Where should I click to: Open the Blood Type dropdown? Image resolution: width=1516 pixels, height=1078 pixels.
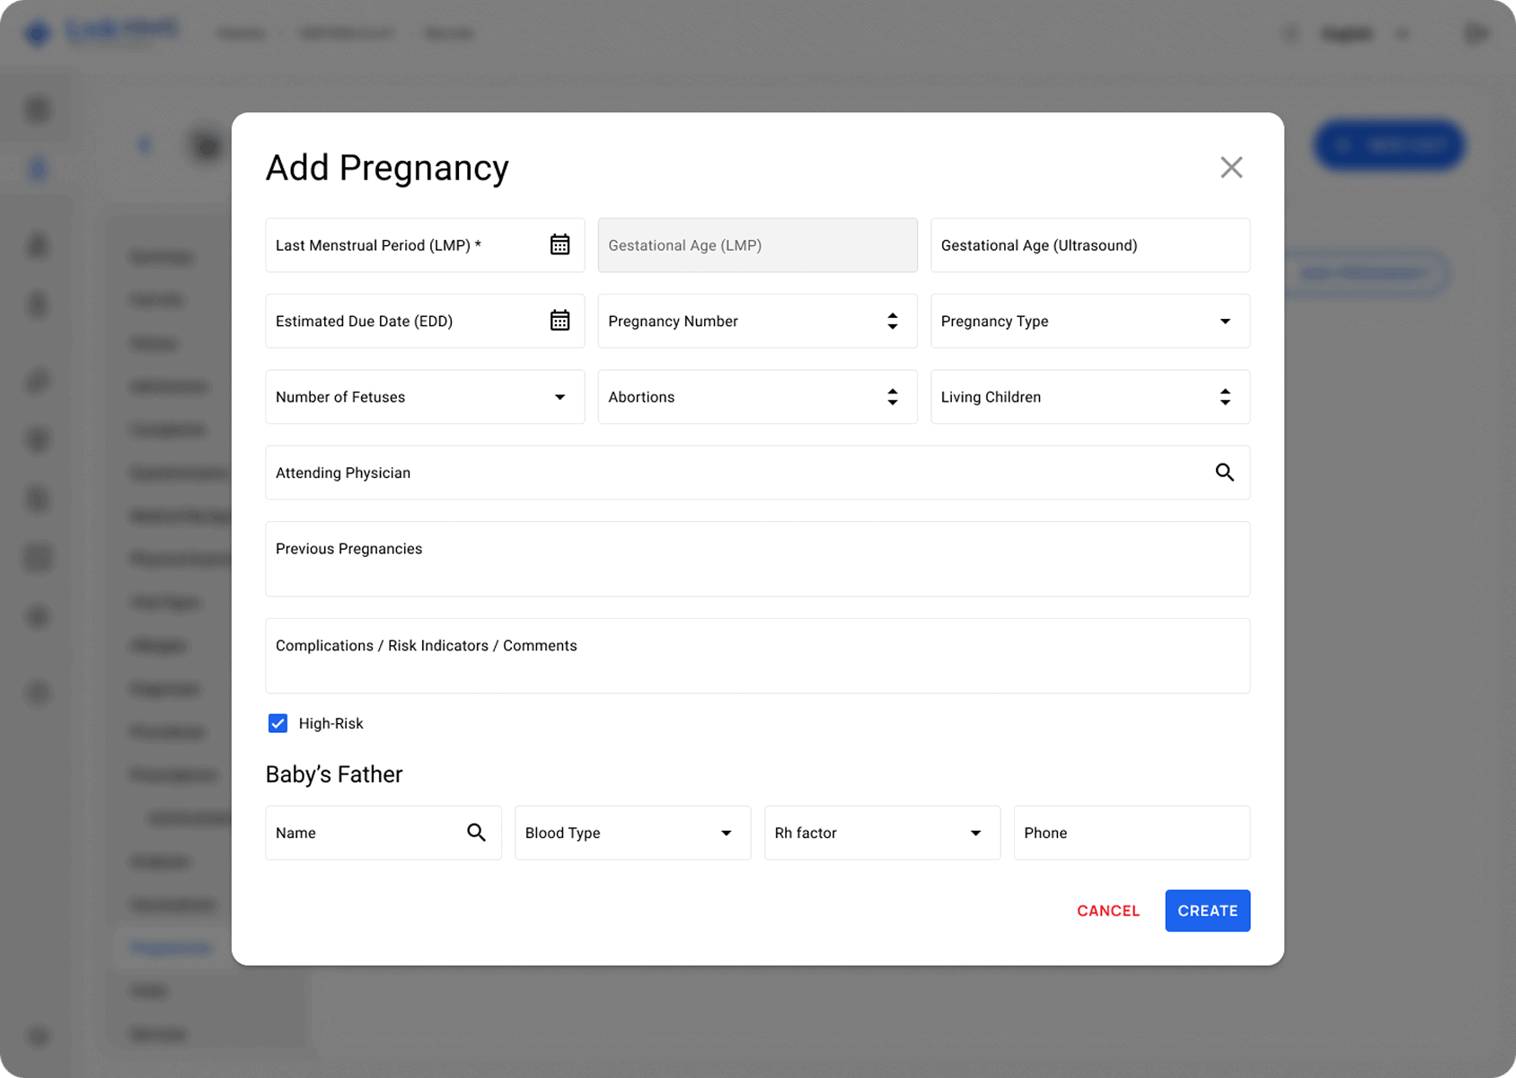click(x=726, y=833)
